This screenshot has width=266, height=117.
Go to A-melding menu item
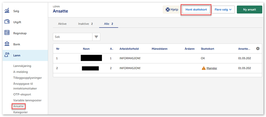(x=20, y=72)
